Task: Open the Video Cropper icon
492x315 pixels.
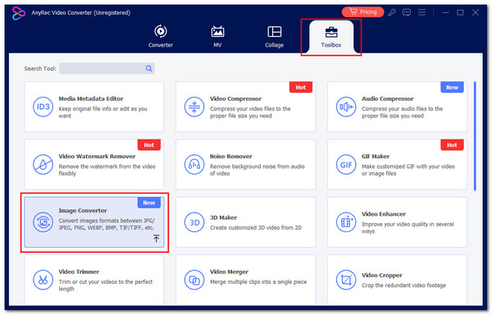Action: point(346,280)
